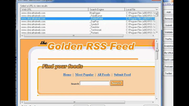Open the Top55 List button
This screenshot has width=189, height=106.
point(168,60)
